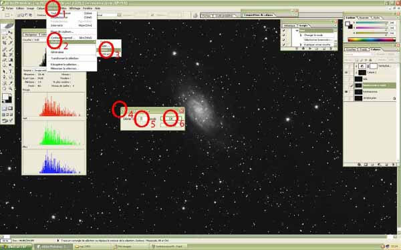
Task: Select the Move tool in toolbox
Action: (x=11, y=33)
